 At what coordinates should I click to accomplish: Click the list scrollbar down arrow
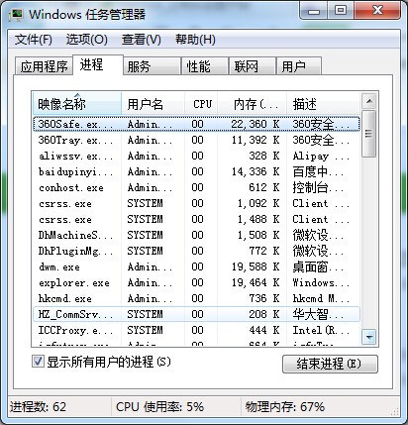369,337
